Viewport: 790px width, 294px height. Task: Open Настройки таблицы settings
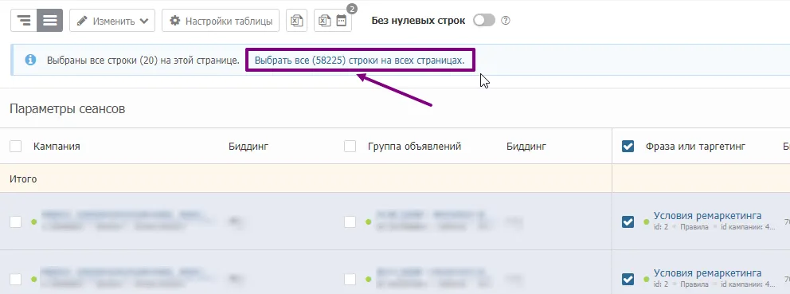tap(221, 21)
